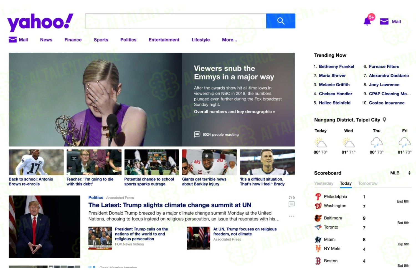
Task: Click the blue search magnifier button
Action: coord(281,21)
